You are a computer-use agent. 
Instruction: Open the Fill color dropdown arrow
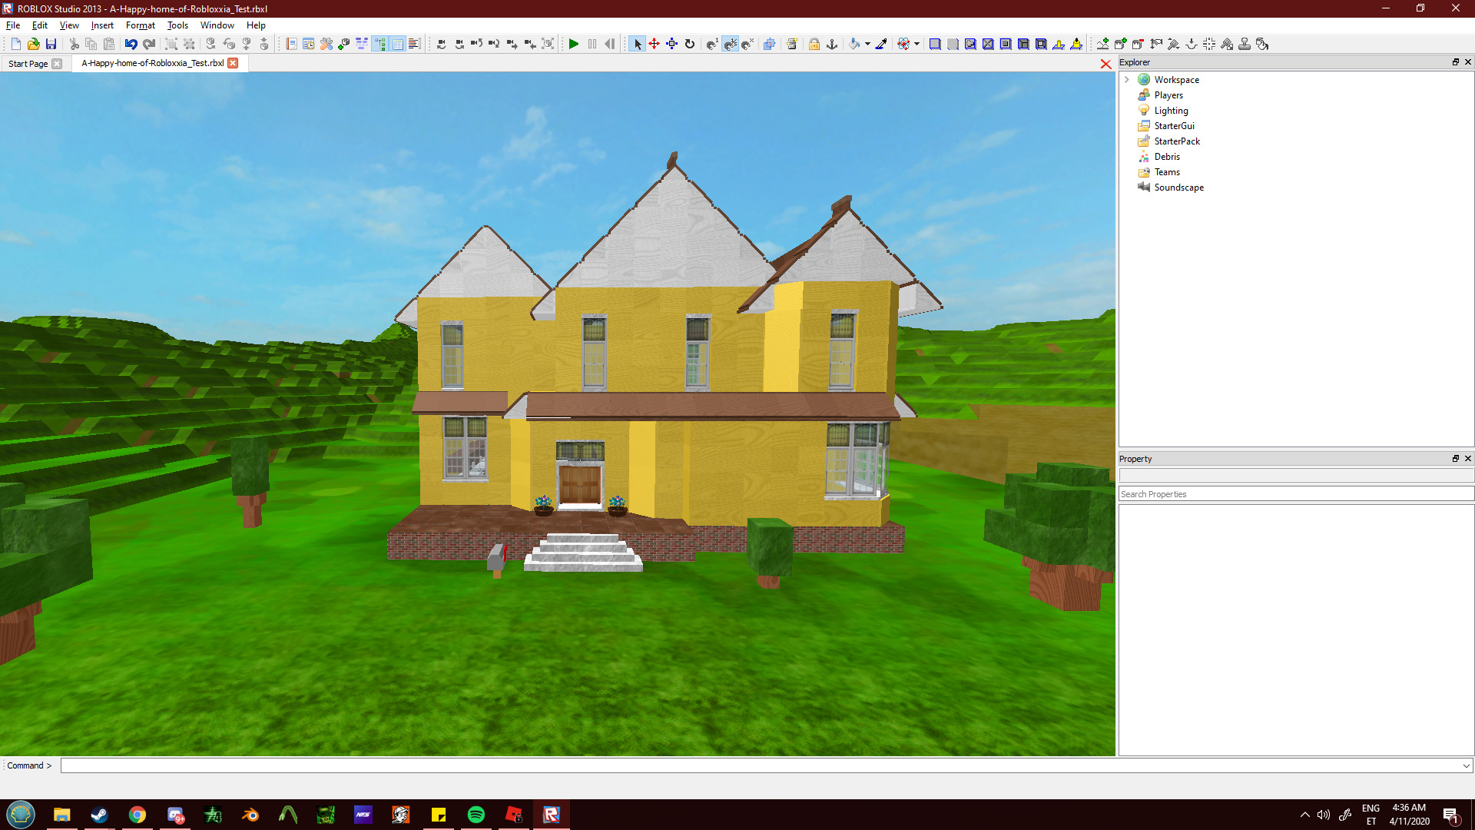click(867, 44)
